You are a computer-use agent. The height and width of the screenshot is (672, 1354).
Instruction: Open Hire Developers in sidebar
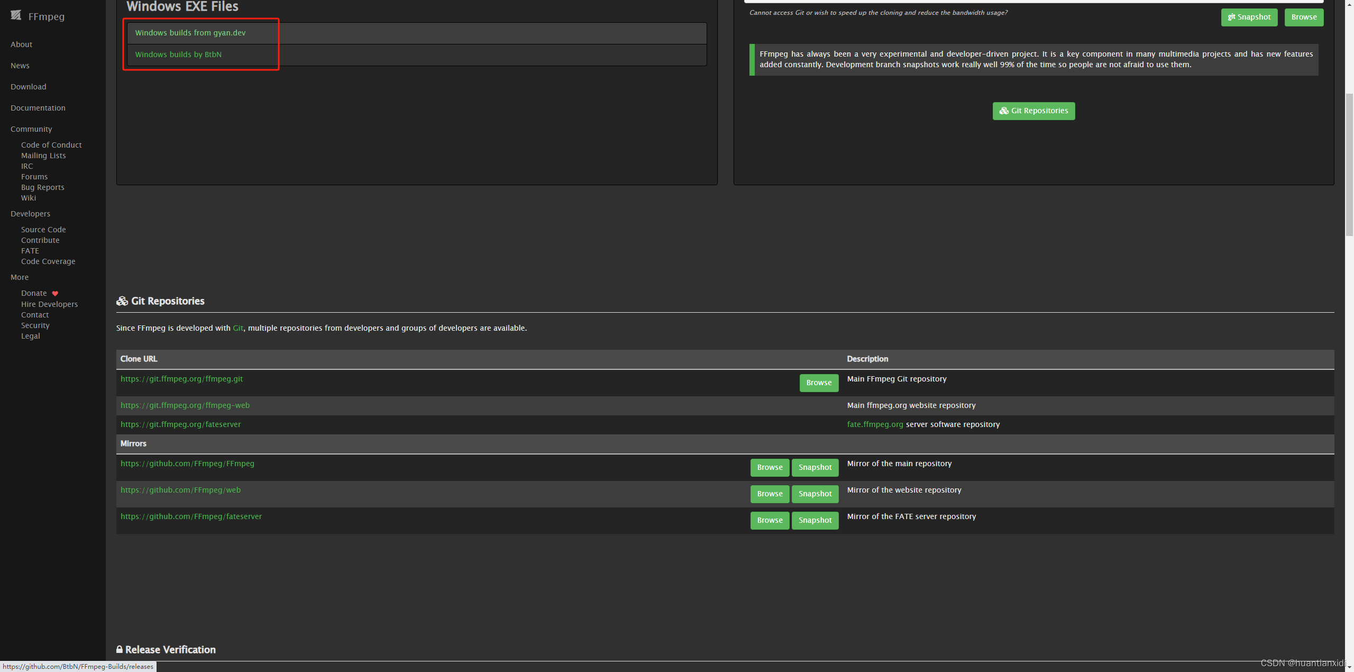click(49, 304)
